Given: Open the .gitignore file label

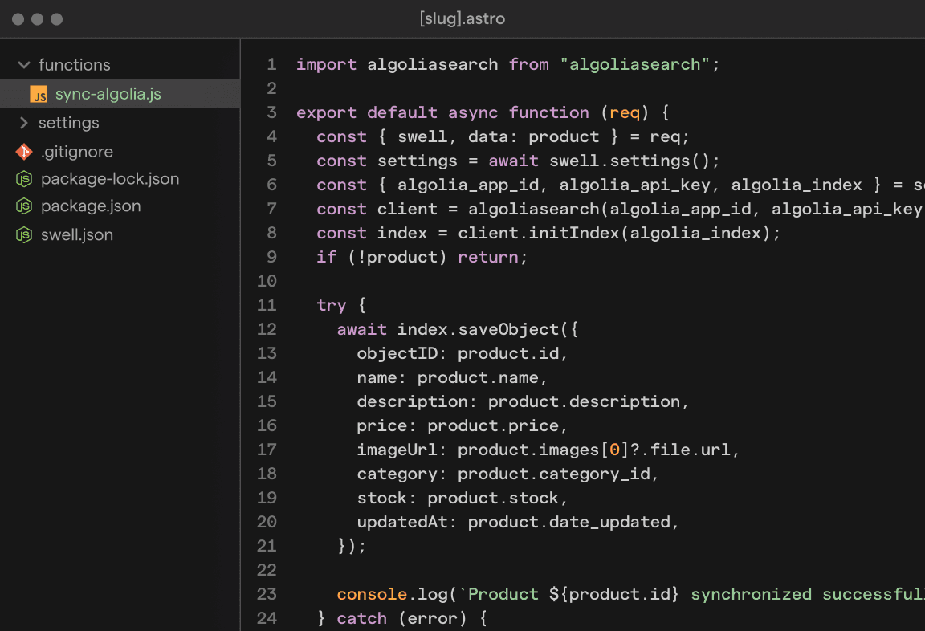Looking at the screenshot, I should 77,152.
